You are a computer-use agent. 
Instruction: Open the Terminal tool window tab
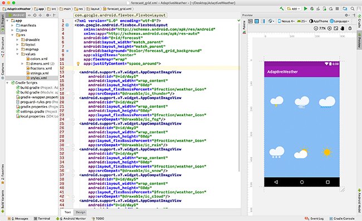(x=42, y=218)
